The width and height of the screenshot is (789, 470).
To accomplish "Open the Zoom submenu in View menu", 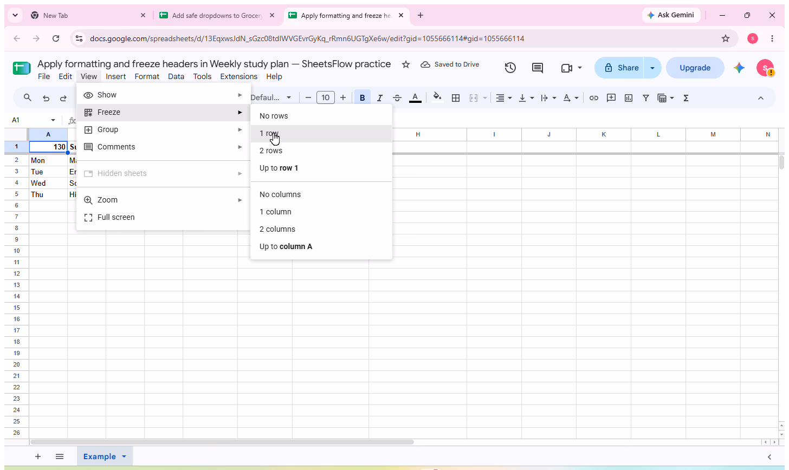I will pyautogui.click(x=164, y=200).
